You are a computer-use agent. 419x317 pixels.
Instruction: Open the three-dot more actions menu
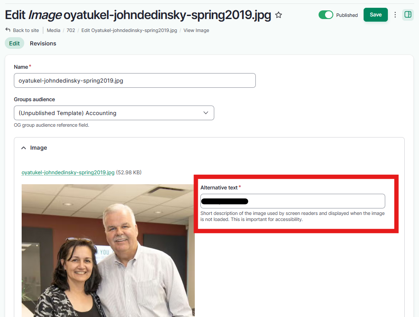click(395, 15)
